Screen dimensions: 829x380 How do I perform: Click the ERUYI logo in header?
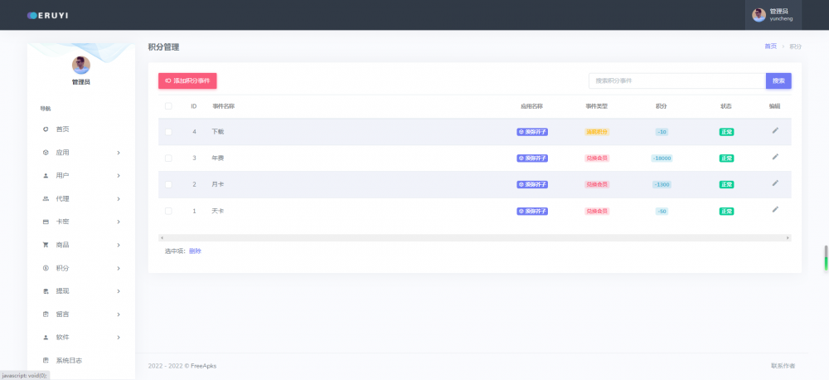pos(50,15)
